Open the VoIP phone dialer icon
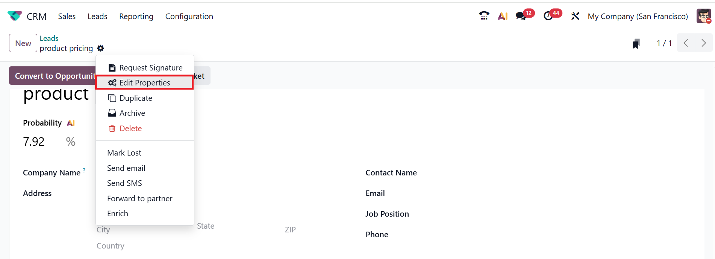 tap(484, 16)
